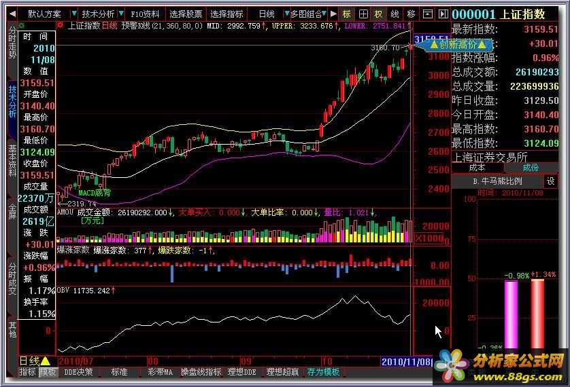The width and height of the screenshot is (570, 387).
Task: Select the 成份 tab
Action: pyautogui.click(x=531, y=168)
